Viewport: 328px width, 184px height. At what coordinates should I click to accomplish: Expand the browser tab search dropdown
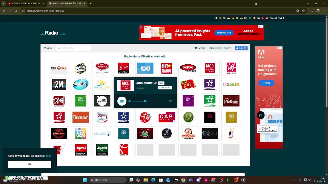(3, 4)
